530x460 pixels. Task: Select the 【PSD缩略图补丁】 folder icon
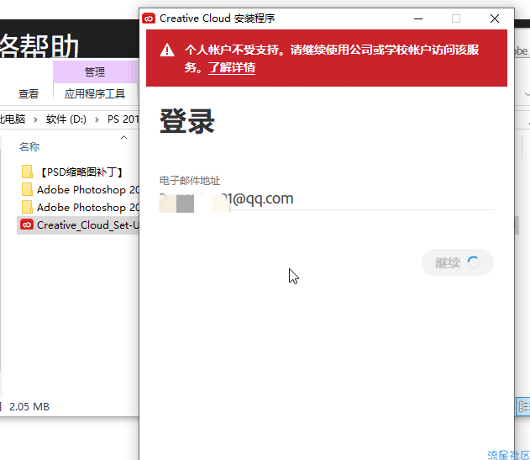coord(27,172)
